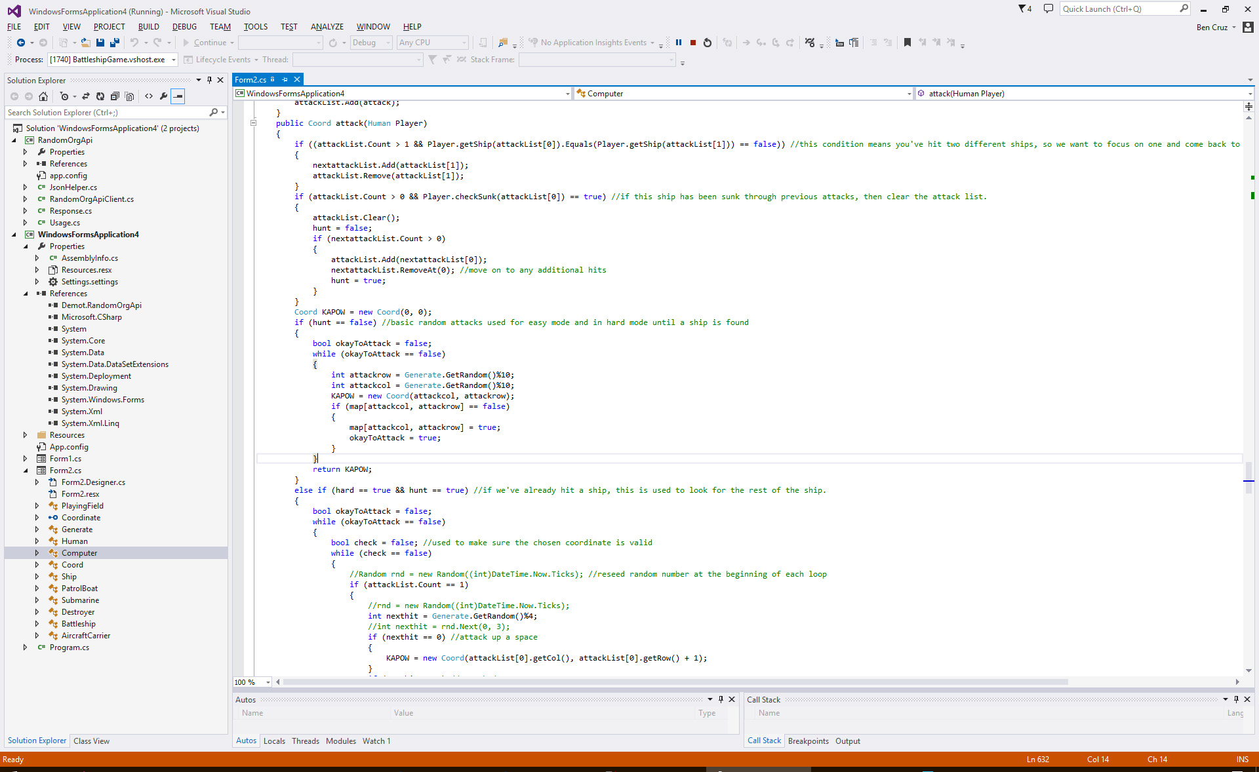Toggle a bookmark on current line

pos(908,43)
